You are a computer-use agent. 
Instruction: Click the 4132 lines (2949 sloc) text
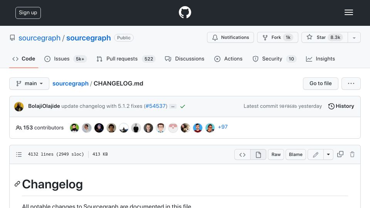tap(56, 154)
